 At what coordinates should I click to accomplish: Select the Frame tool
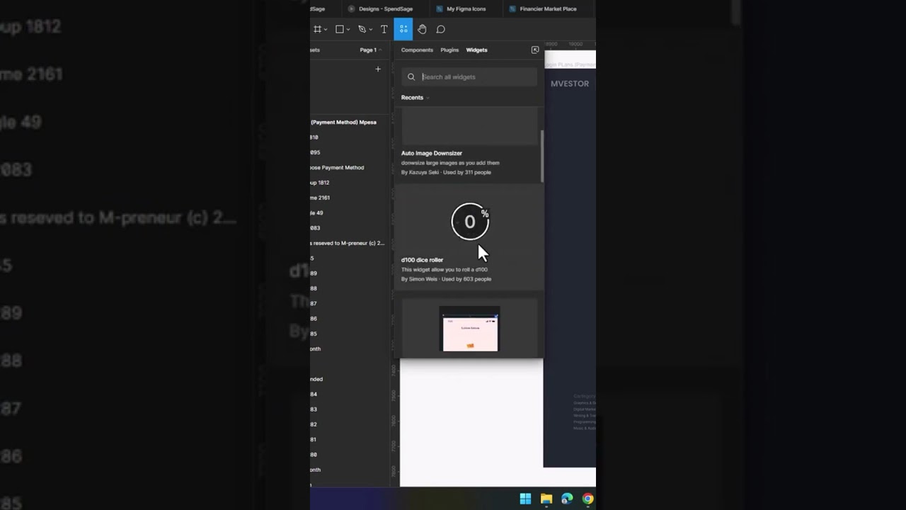pos(317,29)
